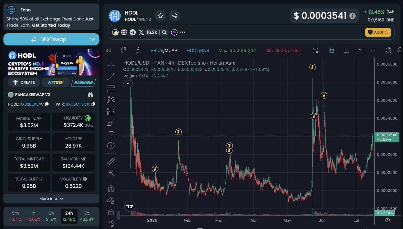Open the 4h time interval dropdown
The width and height of the screenshot is (403, 229).
click(x=108, y=50)
